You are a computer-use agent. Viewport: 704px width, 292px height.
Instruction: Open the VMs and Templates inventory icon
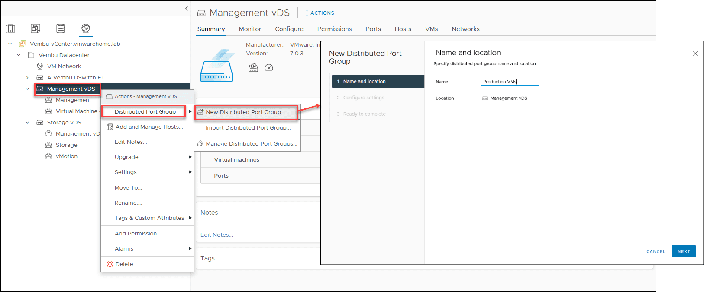pos(36,29)
